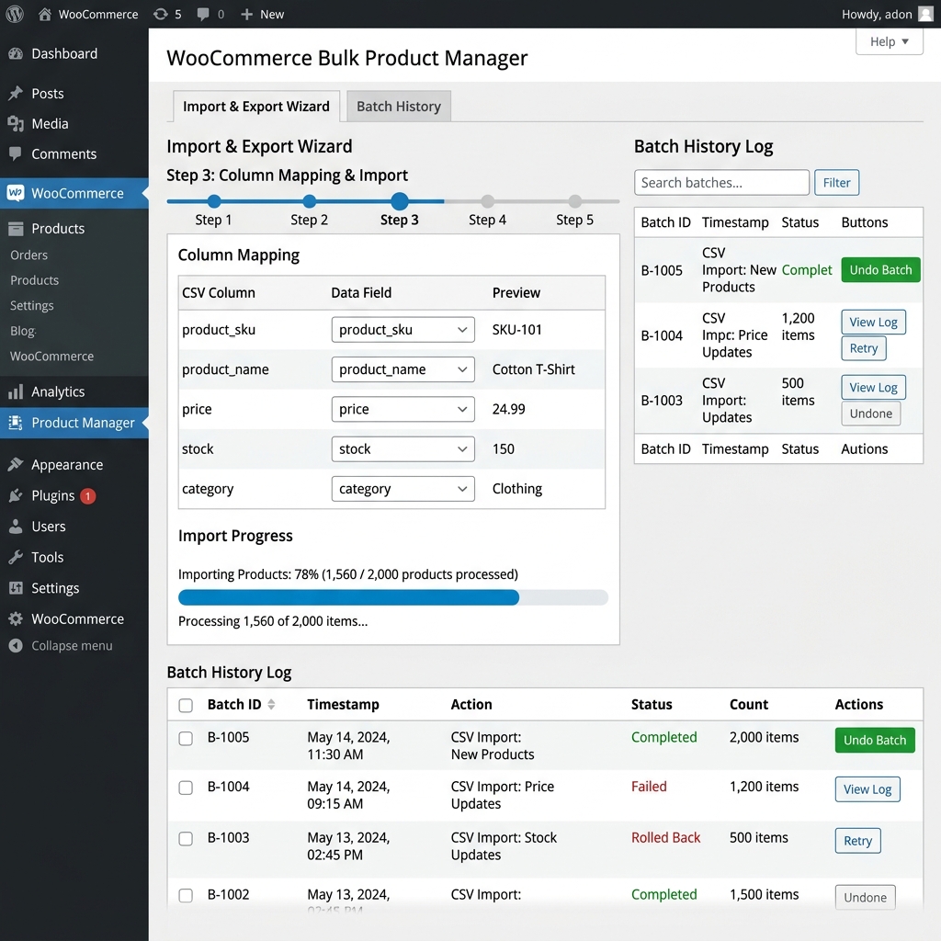Open the updates icon showing 5
The height and width of the screenshot is (941, 941).
[160, 14]
